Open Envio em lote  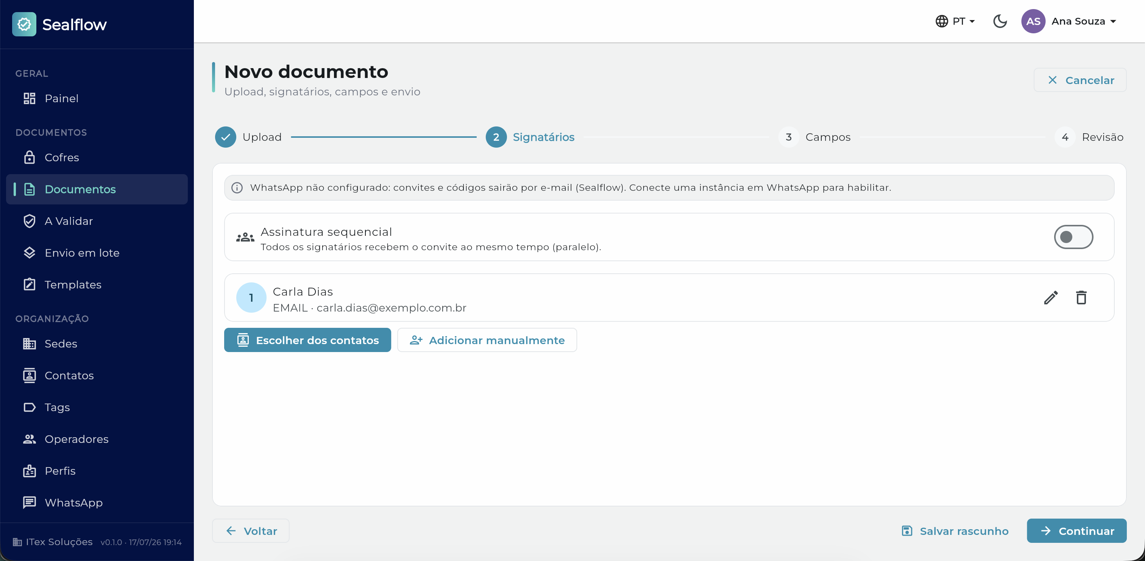tap(97, 253)
